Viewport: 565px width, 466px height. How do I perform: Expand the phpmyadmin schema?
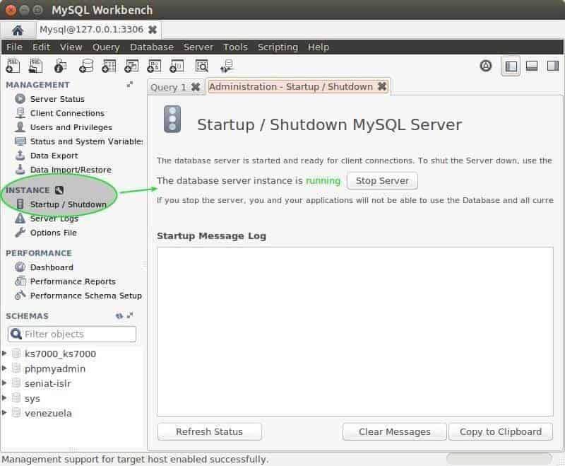(x=4, y=368)
